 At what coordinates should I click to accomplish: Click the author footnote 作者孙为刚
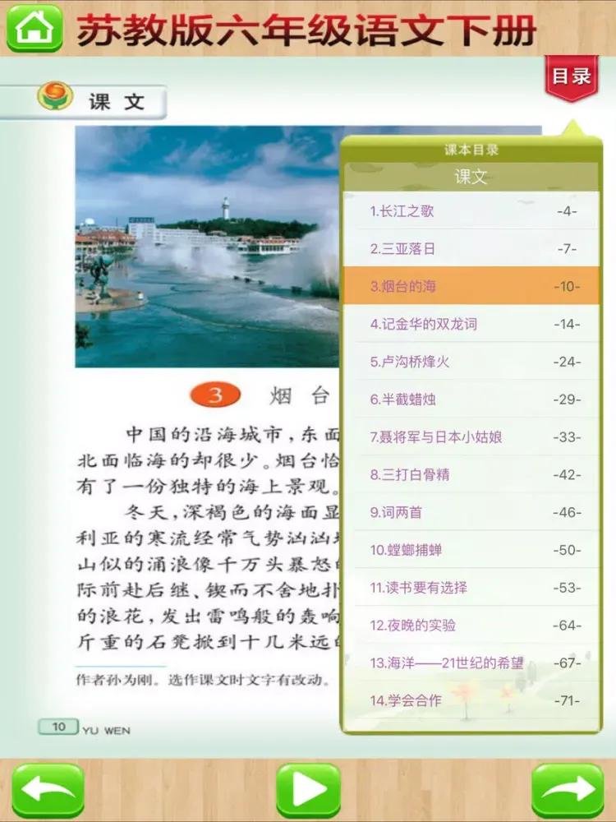click(x=203, y=680)
